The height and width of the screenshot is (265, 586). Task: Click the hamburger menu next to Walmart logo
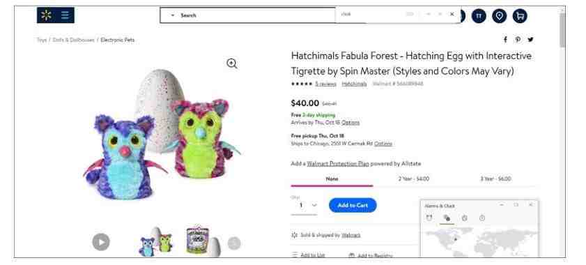tap(65, 15)
